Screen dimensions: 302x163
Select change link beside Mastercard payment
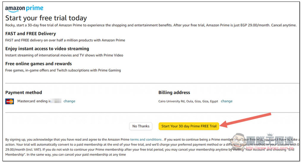[69, 101]
